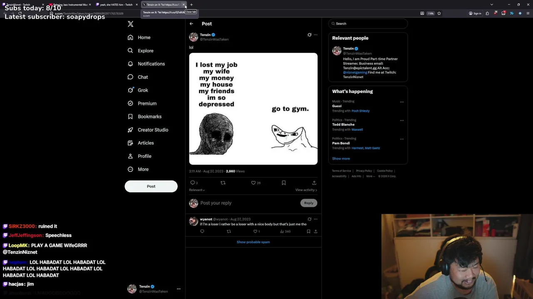Switch to the 'yeah, she HATES him - Twitch' tab
533x299 pixels.
point(116,5)
